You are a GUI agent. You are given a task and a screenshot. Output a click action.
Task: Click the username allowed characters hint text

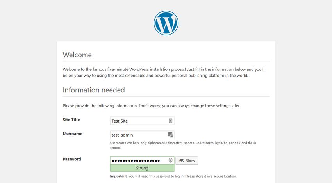point(183,145)
